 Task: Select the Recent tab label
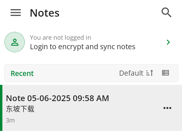(22, 73)
